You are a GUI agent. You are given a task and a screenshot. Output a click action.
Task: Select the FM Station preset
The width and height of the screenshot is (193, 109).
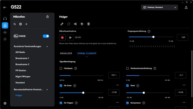pos(21,70)
